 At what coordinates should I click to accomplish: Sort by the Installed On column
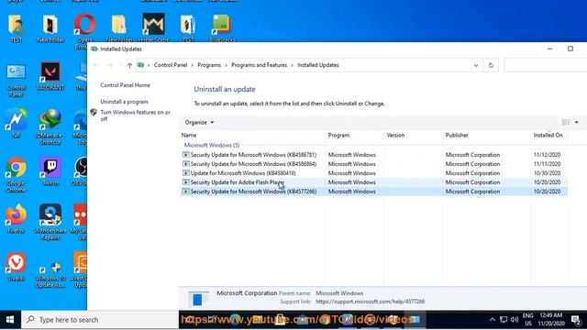[548, 135]
